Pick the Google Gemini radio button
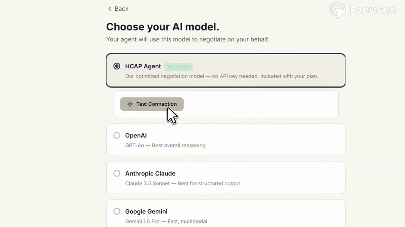The image size is (405, 227). [x=117, y=211]
